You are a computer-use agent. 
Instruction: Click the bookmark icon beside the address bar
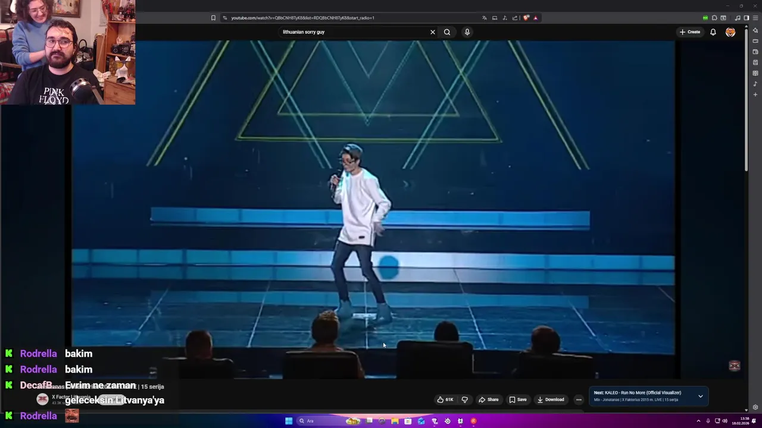click(x=213, y=18)
